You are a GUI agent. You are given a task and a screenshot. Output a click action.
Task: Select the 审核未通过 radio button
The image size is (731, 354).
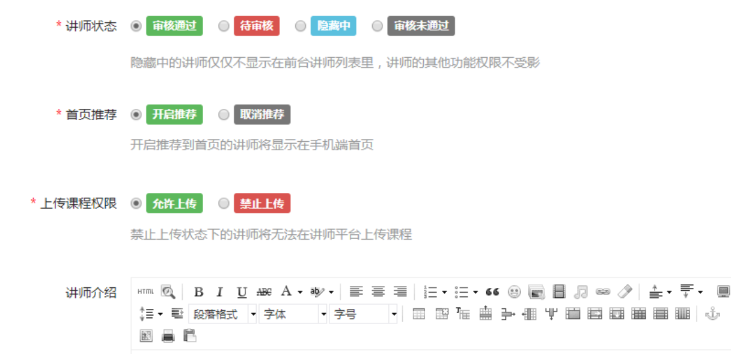[x=377, y=26]
